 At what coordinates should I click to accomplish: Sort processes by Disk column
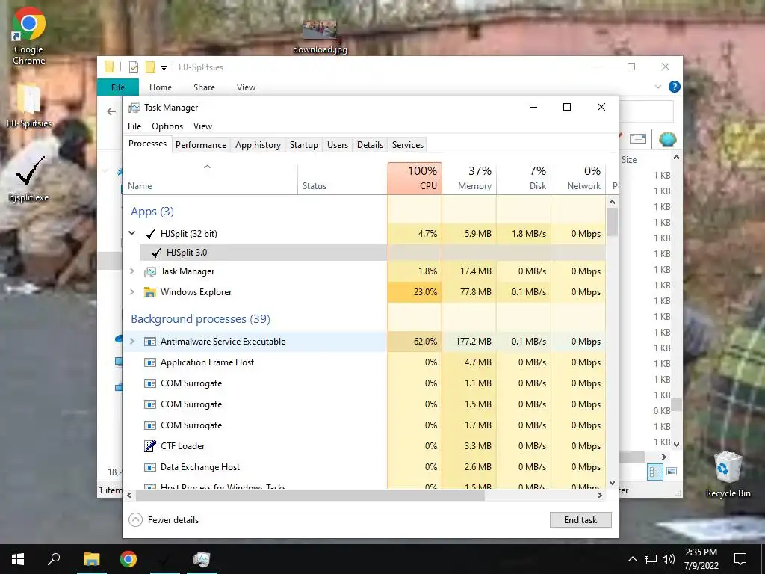(x=524, y=178)
